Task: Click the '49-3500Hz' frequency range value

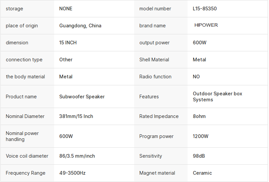Action: pos(72,173)
